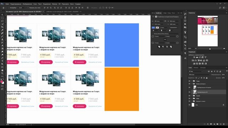Click the create new layer icon
Image resolution: width=228 pixels, height=128 pixels.
pos(221,124)
